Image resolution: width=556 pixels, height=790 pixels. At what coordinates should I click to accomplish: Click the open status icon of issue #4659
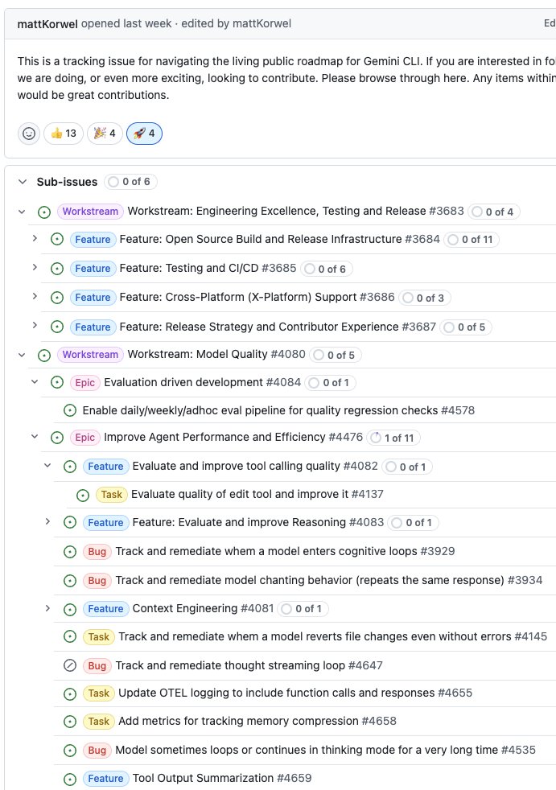coord(70,779)
